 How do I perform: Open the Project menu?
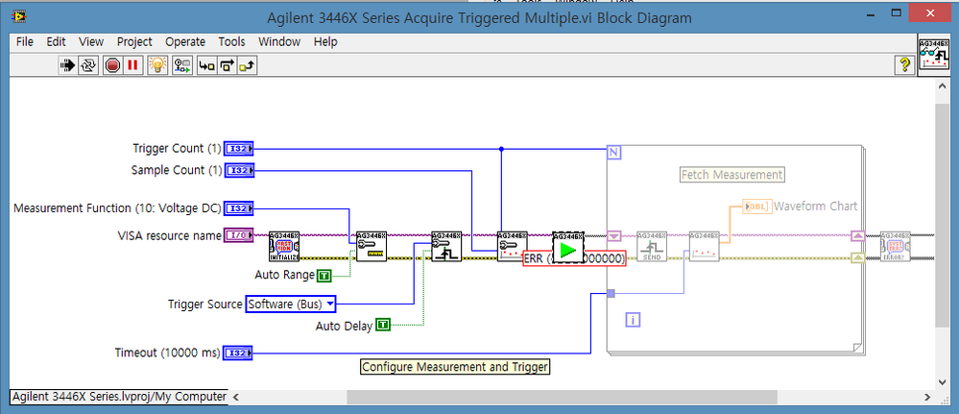(x=134, y=41)
